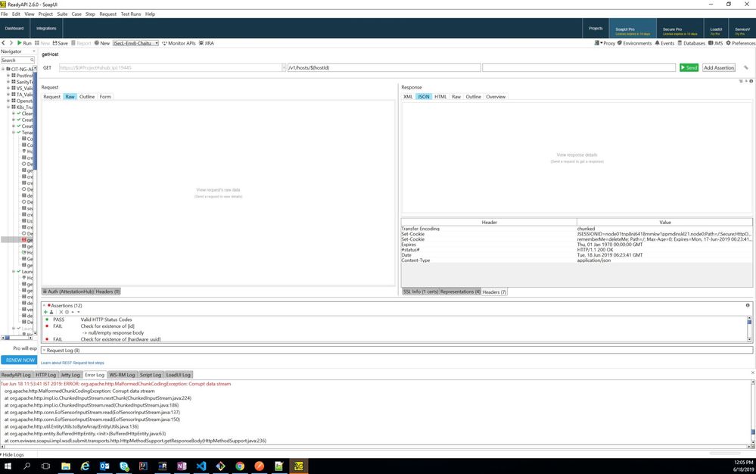Click the green plus add-assertion icon
Viewport: 756px width, 474px height.
click(45, 312)
